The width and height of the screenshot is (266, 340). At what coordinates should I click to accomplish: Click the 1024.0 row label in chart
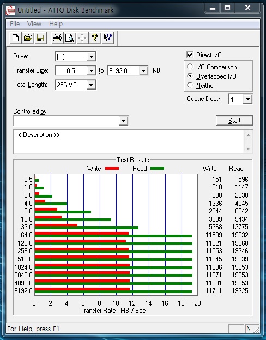tap(23, 267)
